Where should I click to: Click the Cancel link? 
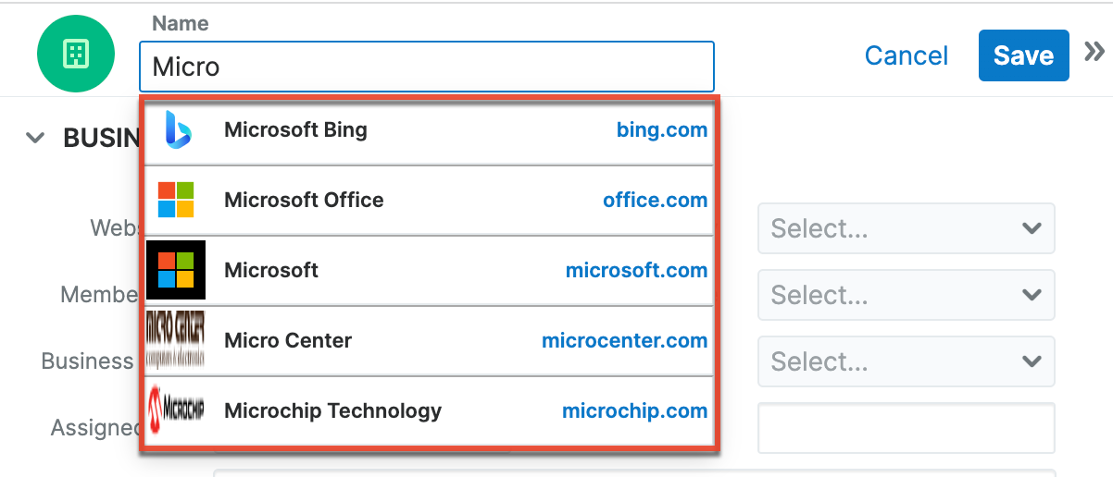[906, 55]
